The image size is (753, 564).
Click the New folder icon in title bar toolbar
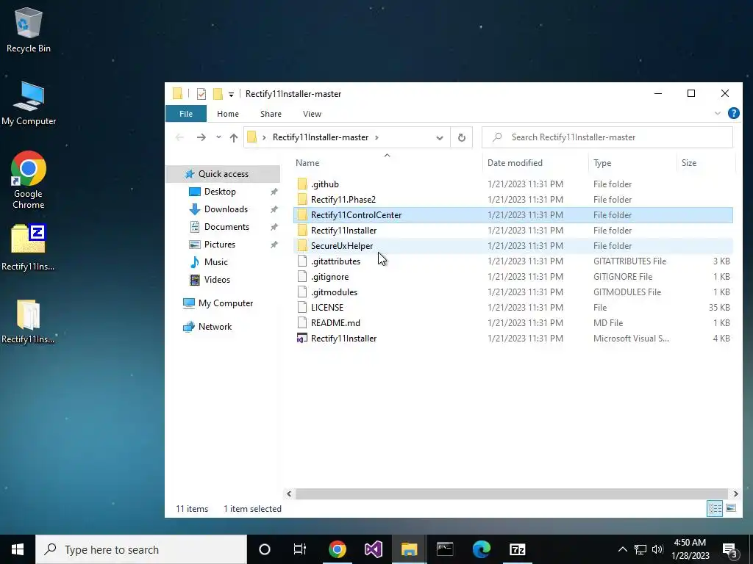coord(218,94)
